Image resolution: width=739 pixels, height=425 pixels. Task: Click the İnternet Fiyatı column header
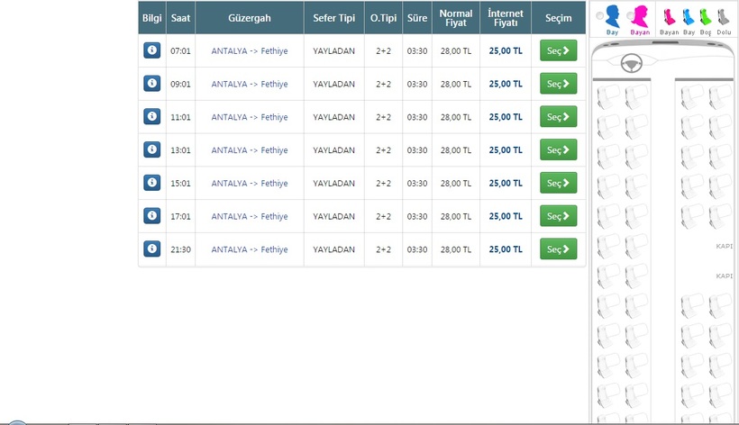pyautogui.click(x=505, y=18)
